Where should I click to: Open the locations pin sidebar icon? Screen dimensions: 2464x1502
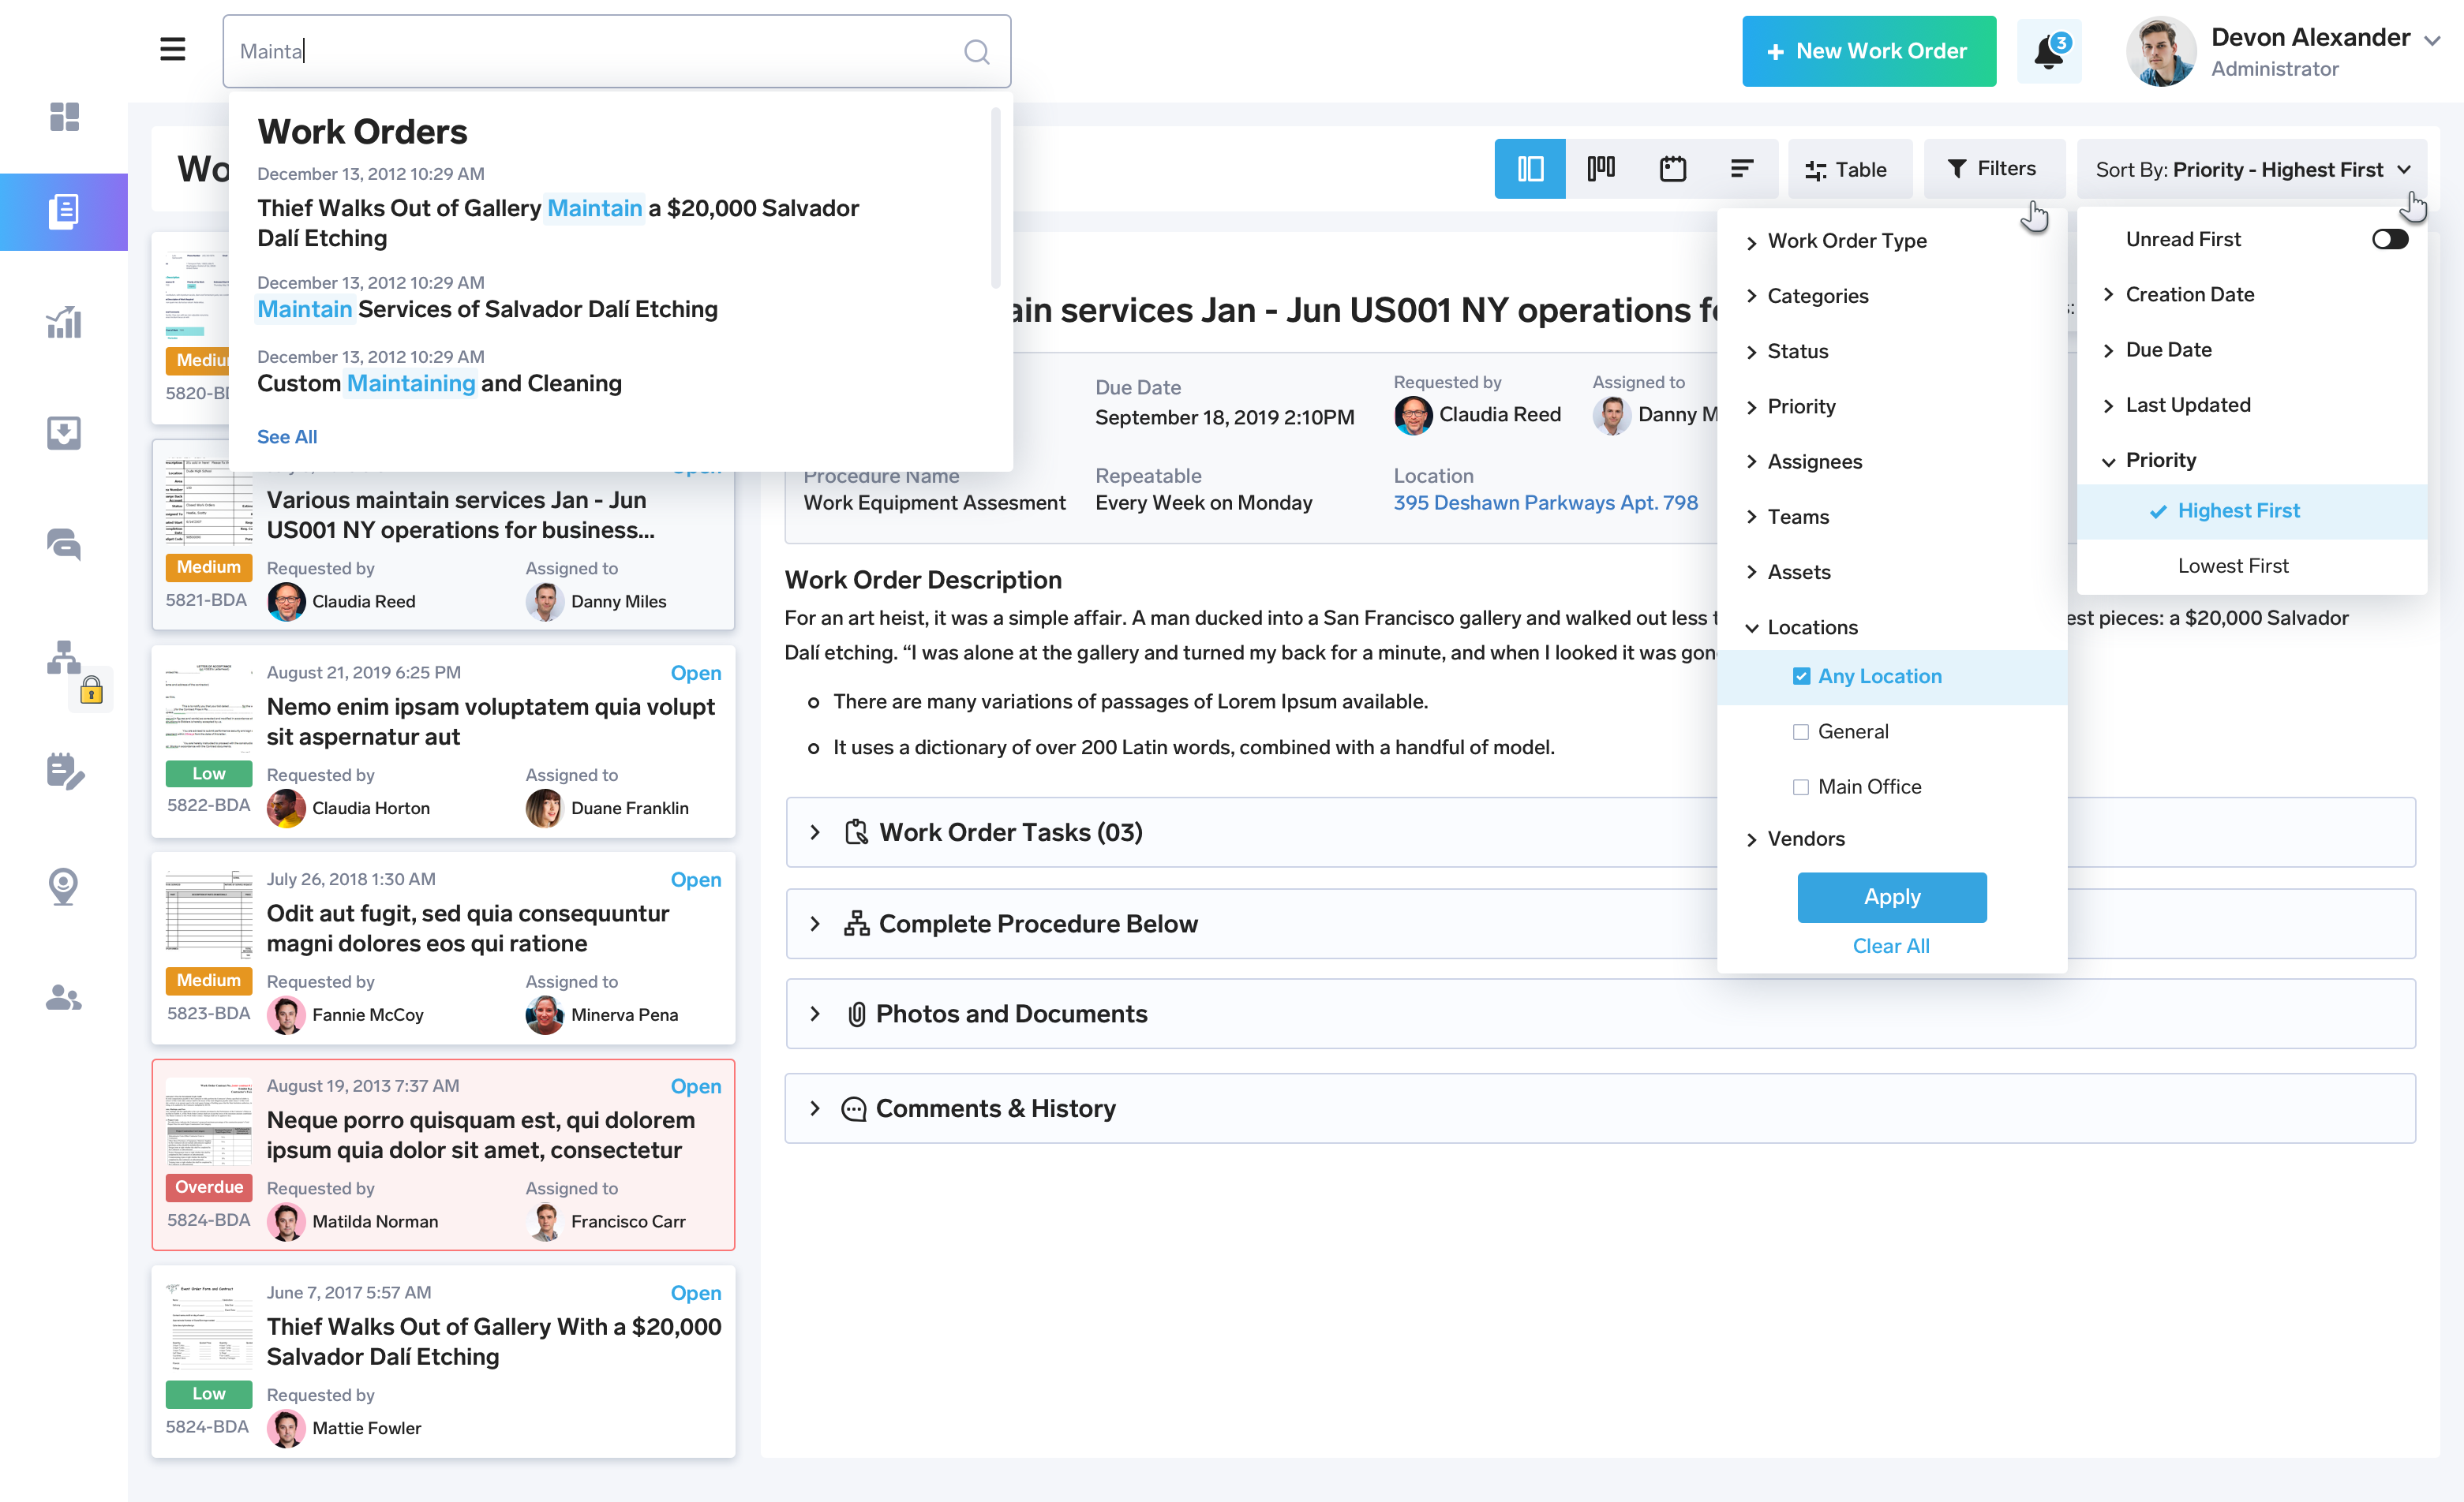tap(64, 884)
